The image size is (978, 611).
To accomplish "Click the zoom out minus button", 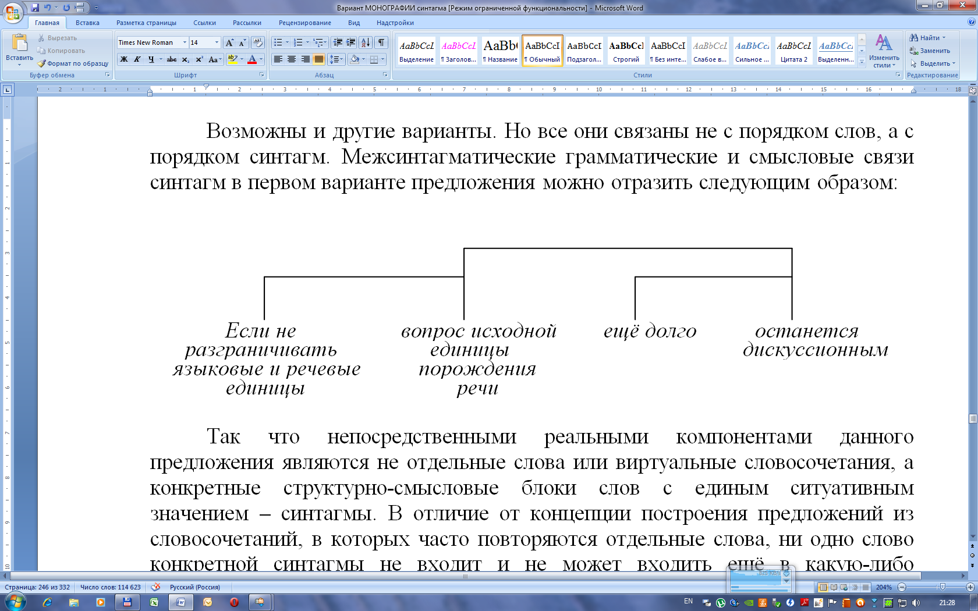I will click(902, 587).
